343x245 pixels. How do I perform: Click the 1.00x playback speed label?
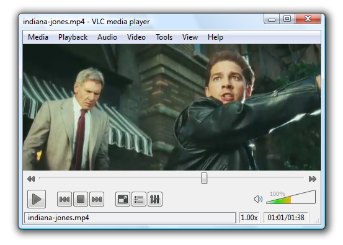click(x=249, y=218)
